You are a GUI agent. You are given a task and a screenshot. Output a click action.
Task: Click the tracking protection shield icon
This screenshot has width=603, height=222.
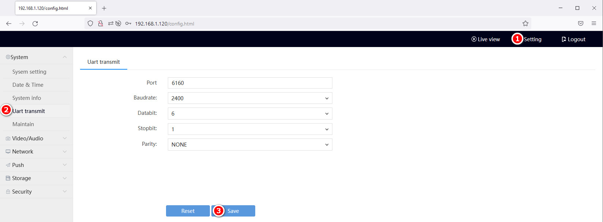(90, 24)
